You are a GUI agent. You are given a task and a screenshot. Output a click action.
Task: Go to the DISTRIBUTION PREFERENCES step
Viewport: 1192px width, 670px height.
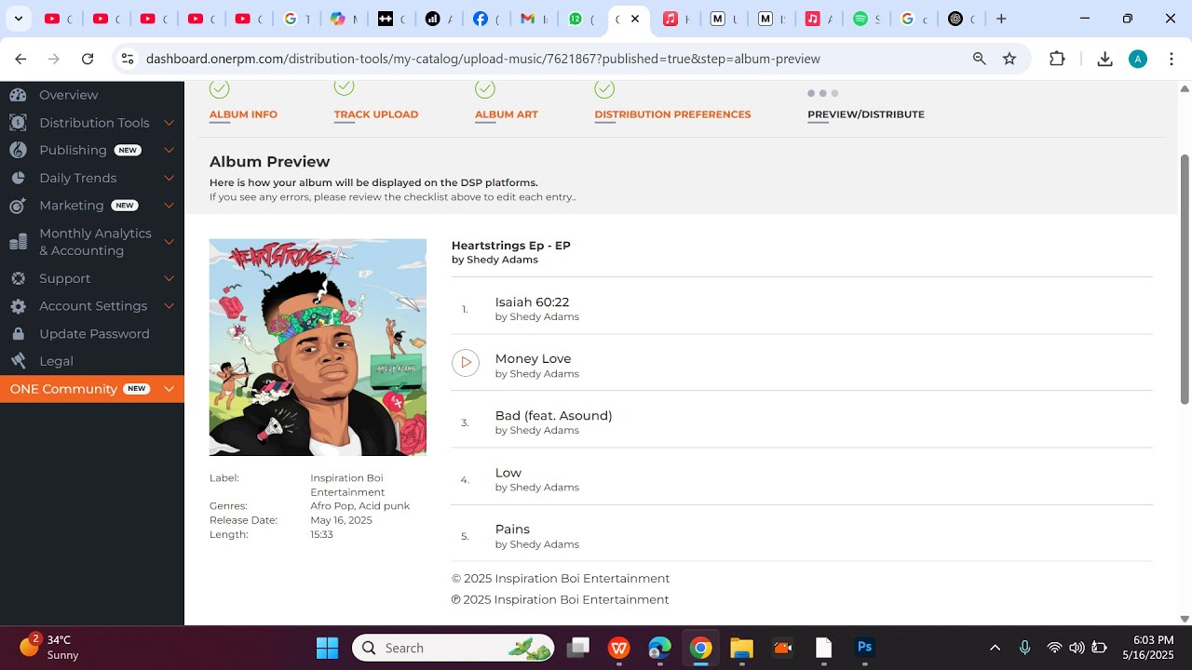coord(672,114)
